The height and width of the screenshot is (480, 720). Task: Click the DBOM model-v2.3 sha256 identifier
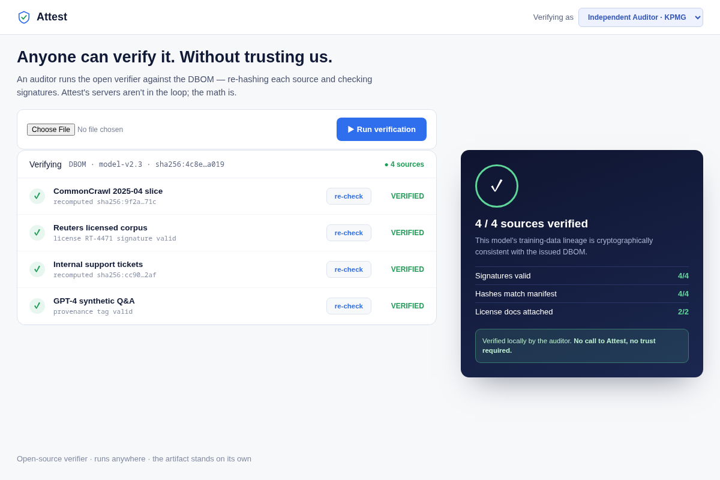(146, 164)
